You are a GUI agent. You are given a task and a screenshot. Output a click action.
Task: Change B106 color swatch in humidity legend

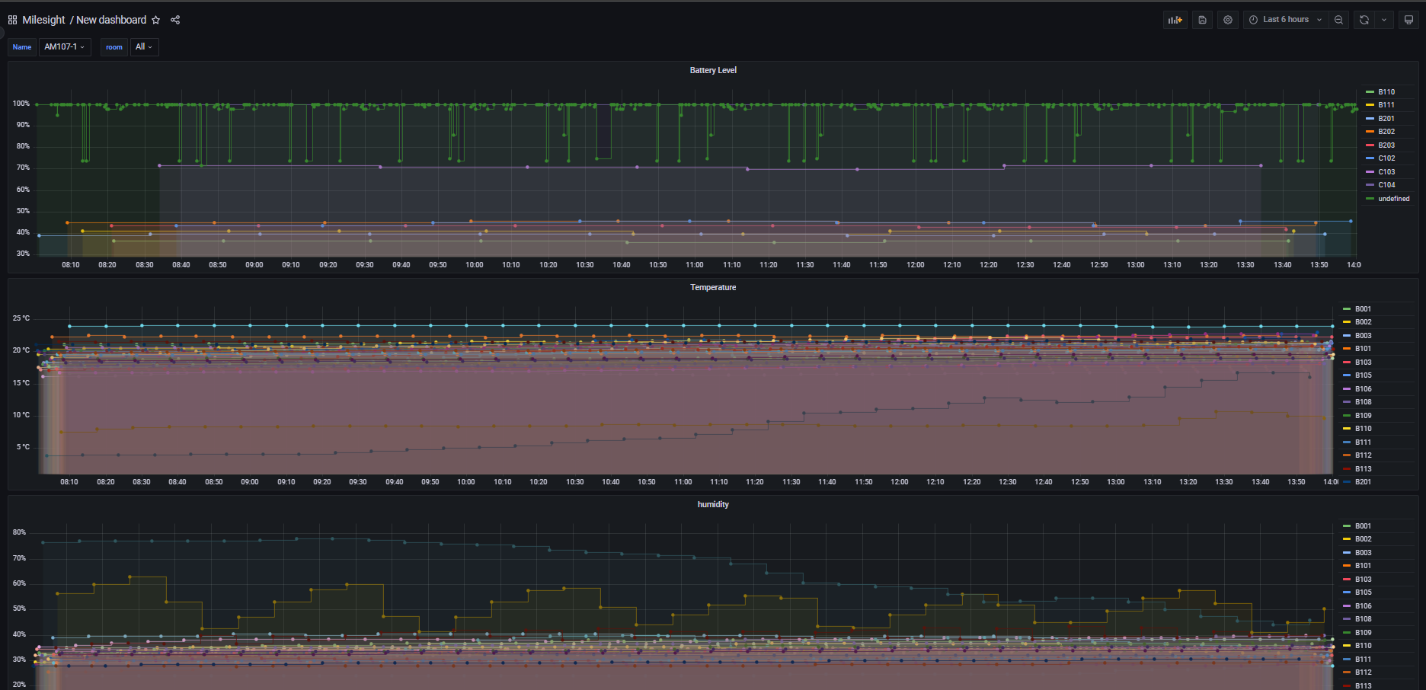(x=1347, y=606)
